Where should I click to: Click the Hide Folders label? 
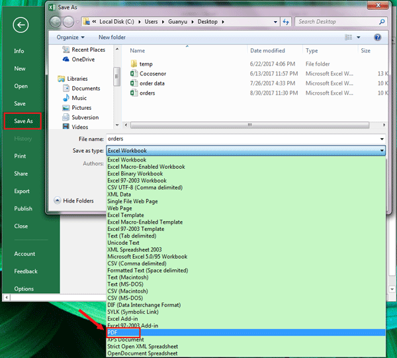pos(78,201)
